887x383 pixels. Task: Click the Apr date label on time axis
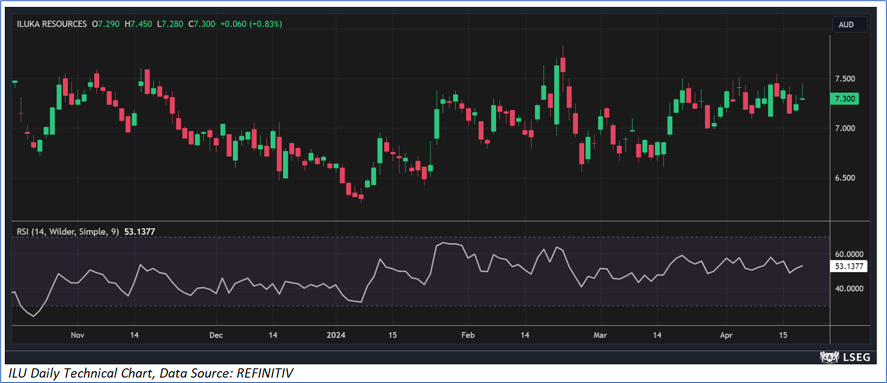[x=726, y=335]
